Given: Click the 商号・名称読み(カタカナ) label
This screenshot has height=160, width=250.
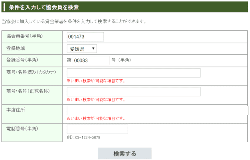Looking at the screenshot, I should [31, 72].
